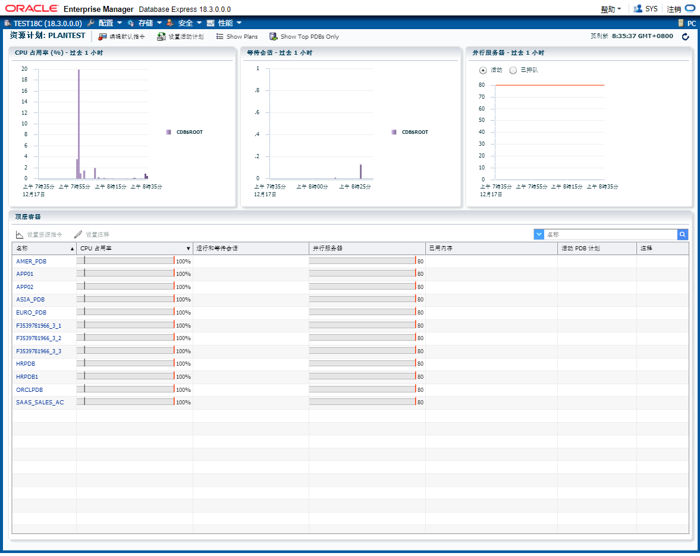Click the 配置 menu dropdown arrow
This screenshot has height=556, width=700.
click(x=119, y=23)
